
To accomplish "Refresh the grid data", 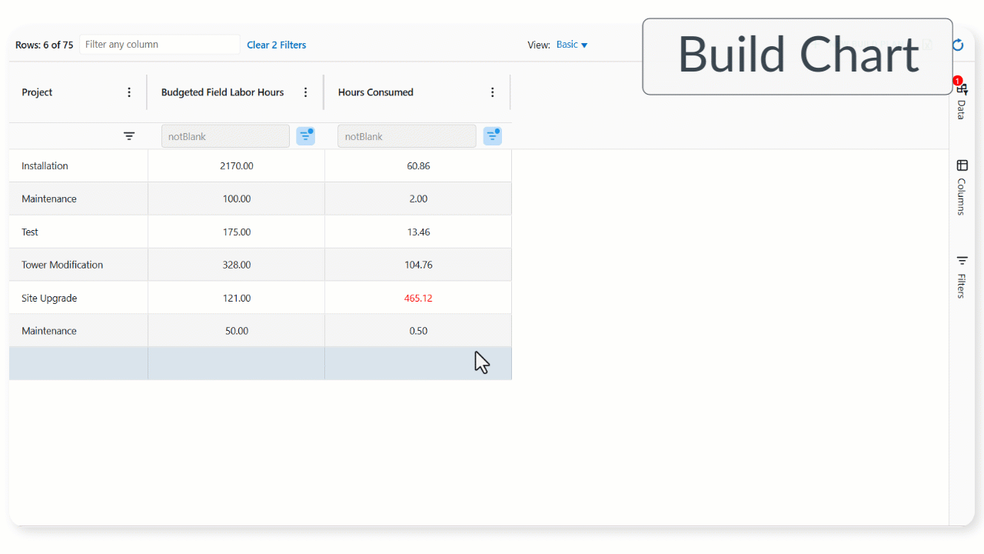I will point(958,45).
